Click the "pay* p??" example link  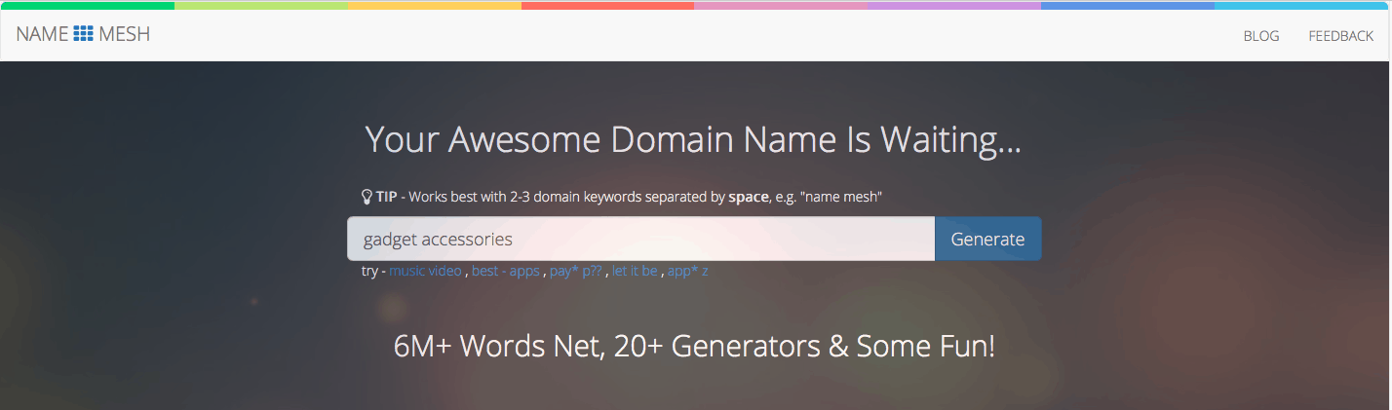point(576,271)
